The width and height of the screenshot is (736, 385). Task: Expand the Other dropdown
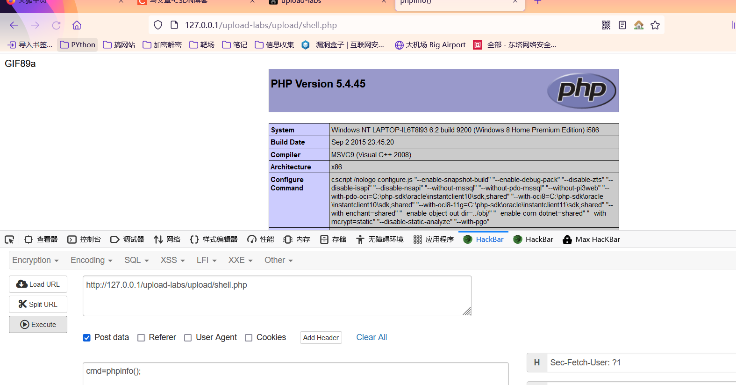[279, 260]
